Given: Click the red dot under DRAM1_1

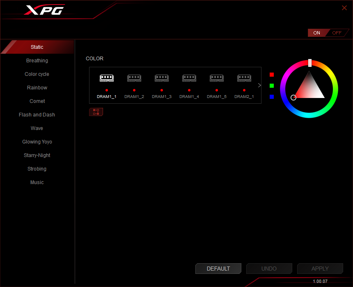Looking at the screenshot, I should coord(107,90).
